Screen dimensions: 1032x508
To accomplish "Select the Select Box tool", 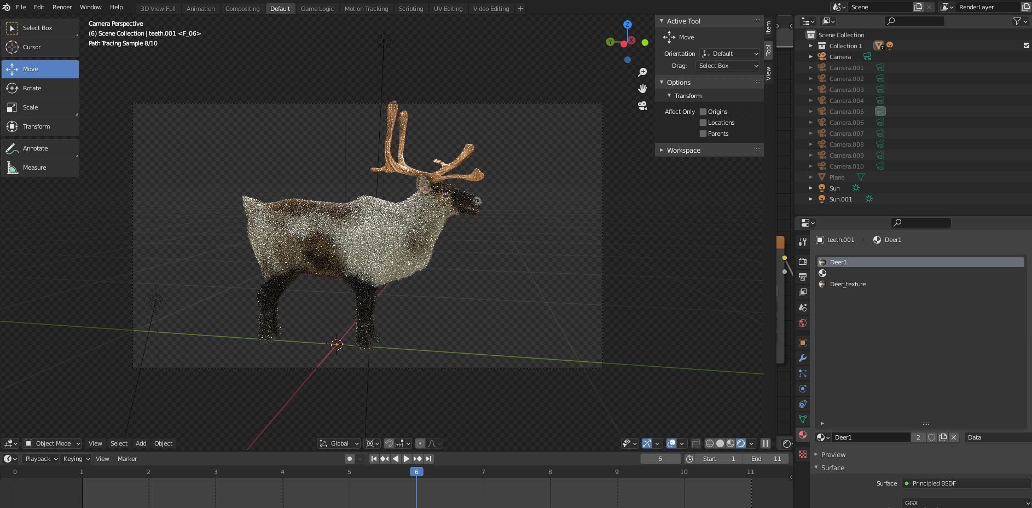I will coord(40,28).
